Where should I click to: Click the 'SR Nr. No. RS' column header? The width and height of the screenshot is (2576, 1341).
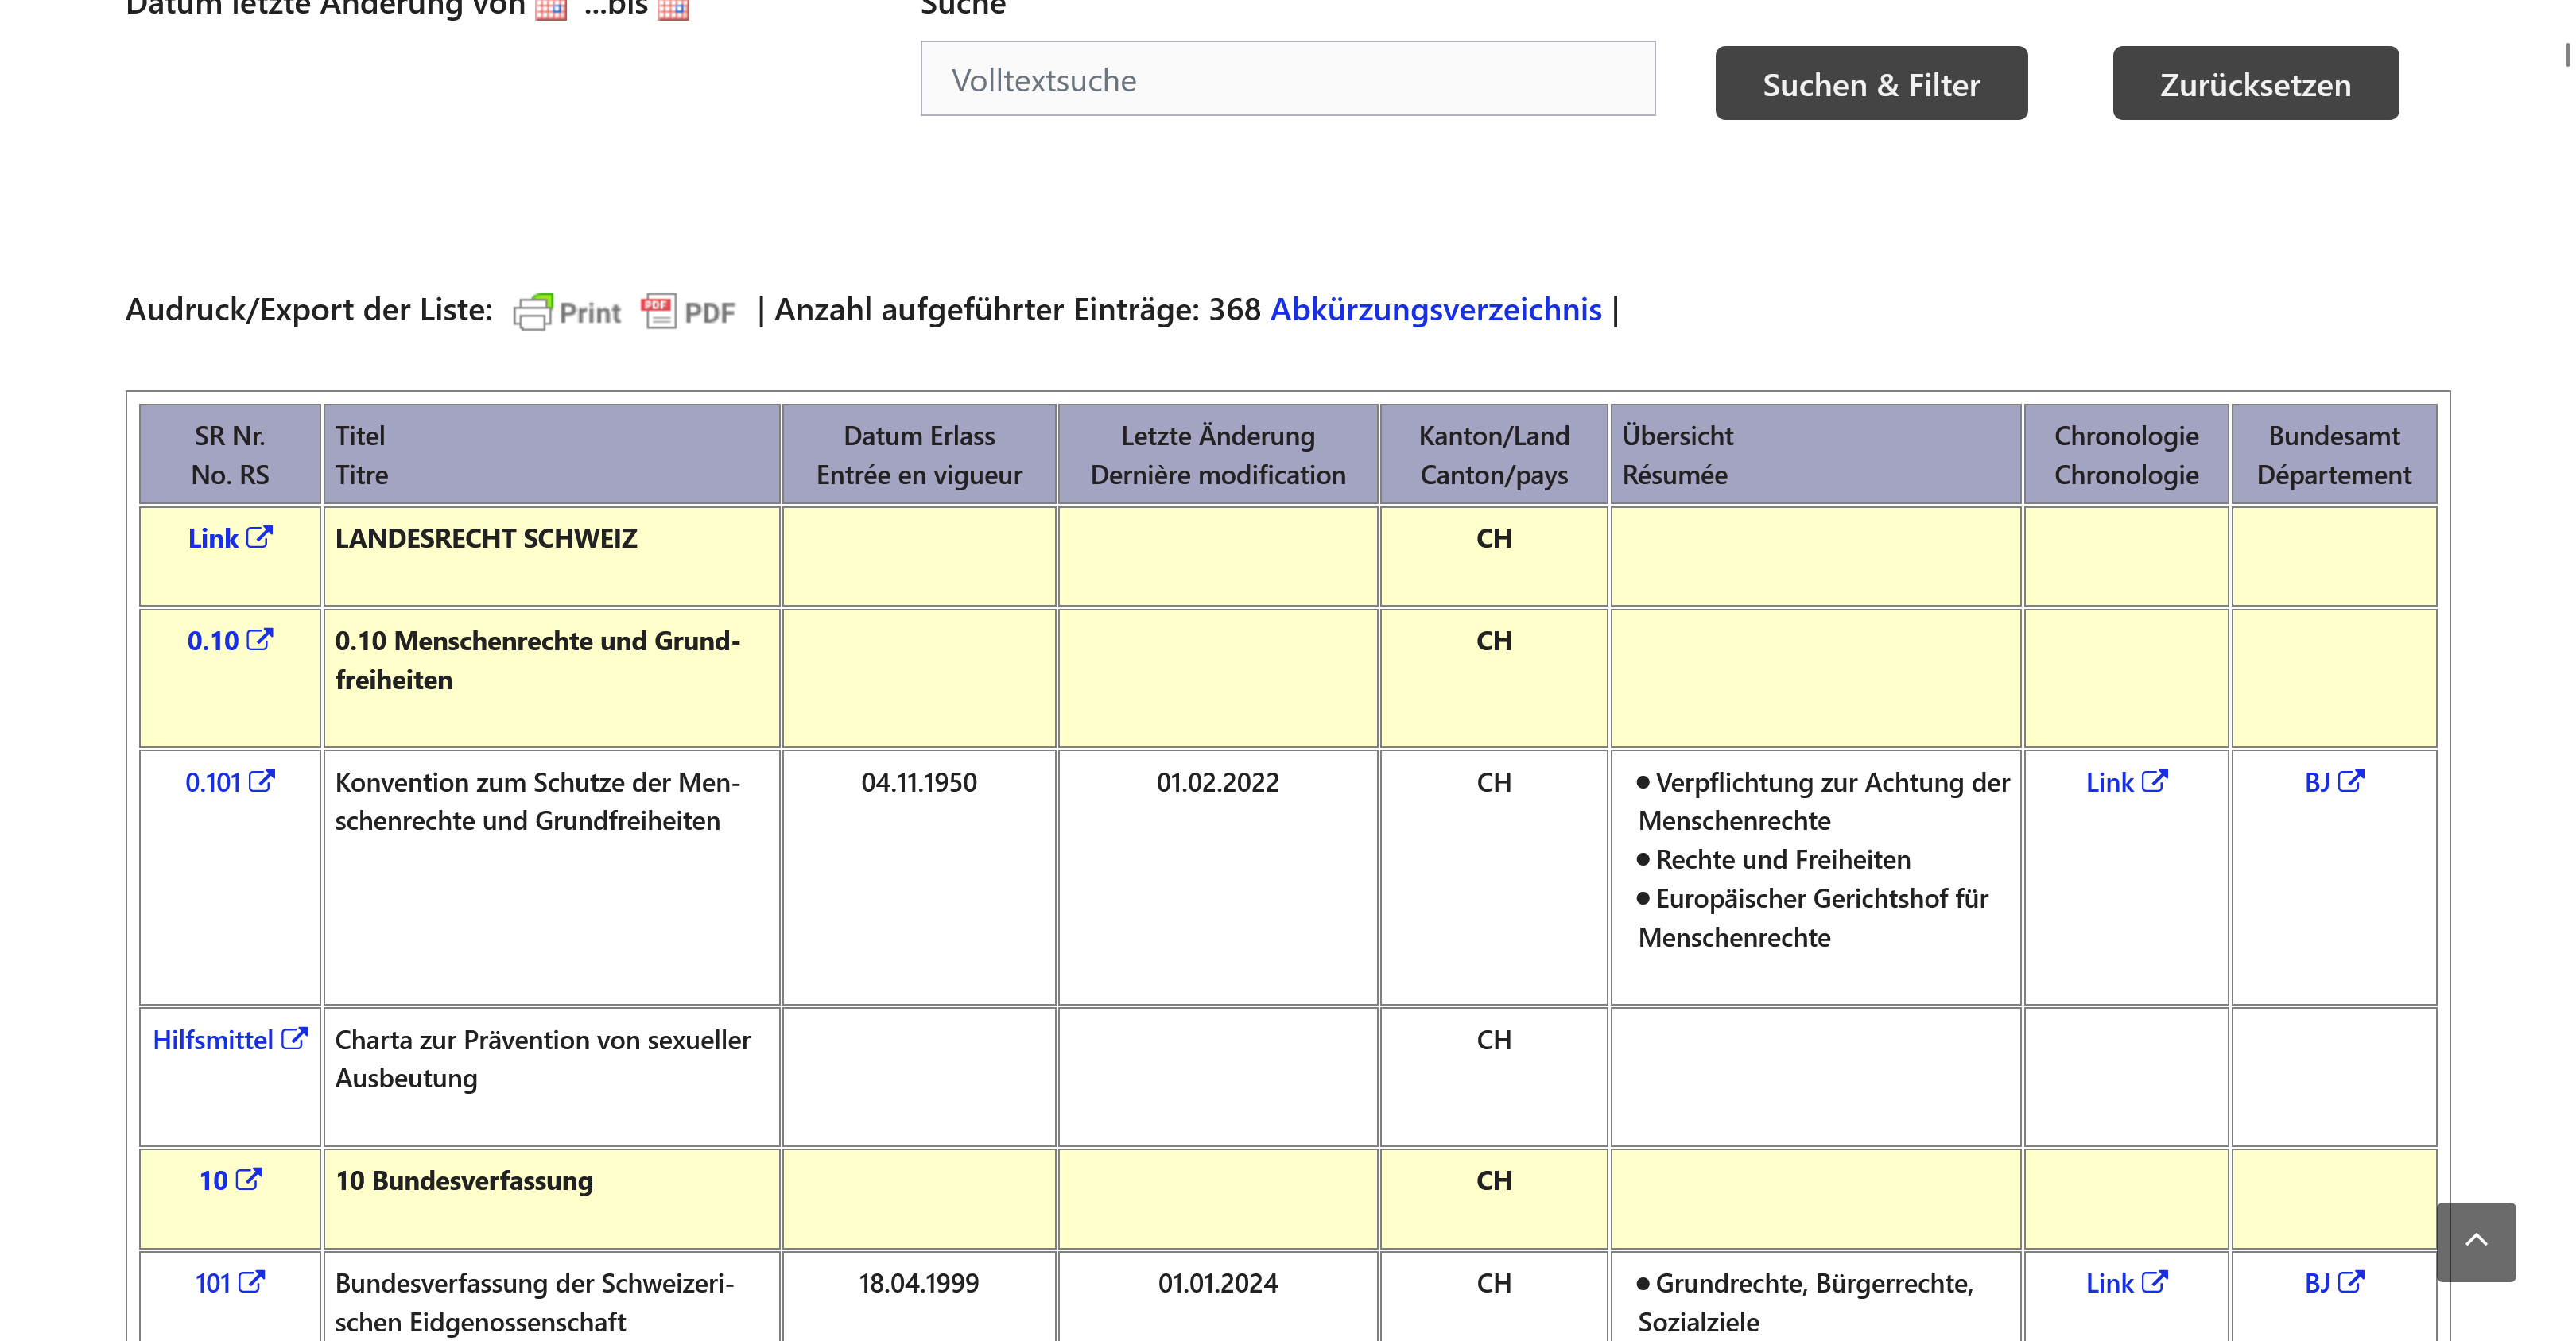pyautogui.click(x=230, y=455)
